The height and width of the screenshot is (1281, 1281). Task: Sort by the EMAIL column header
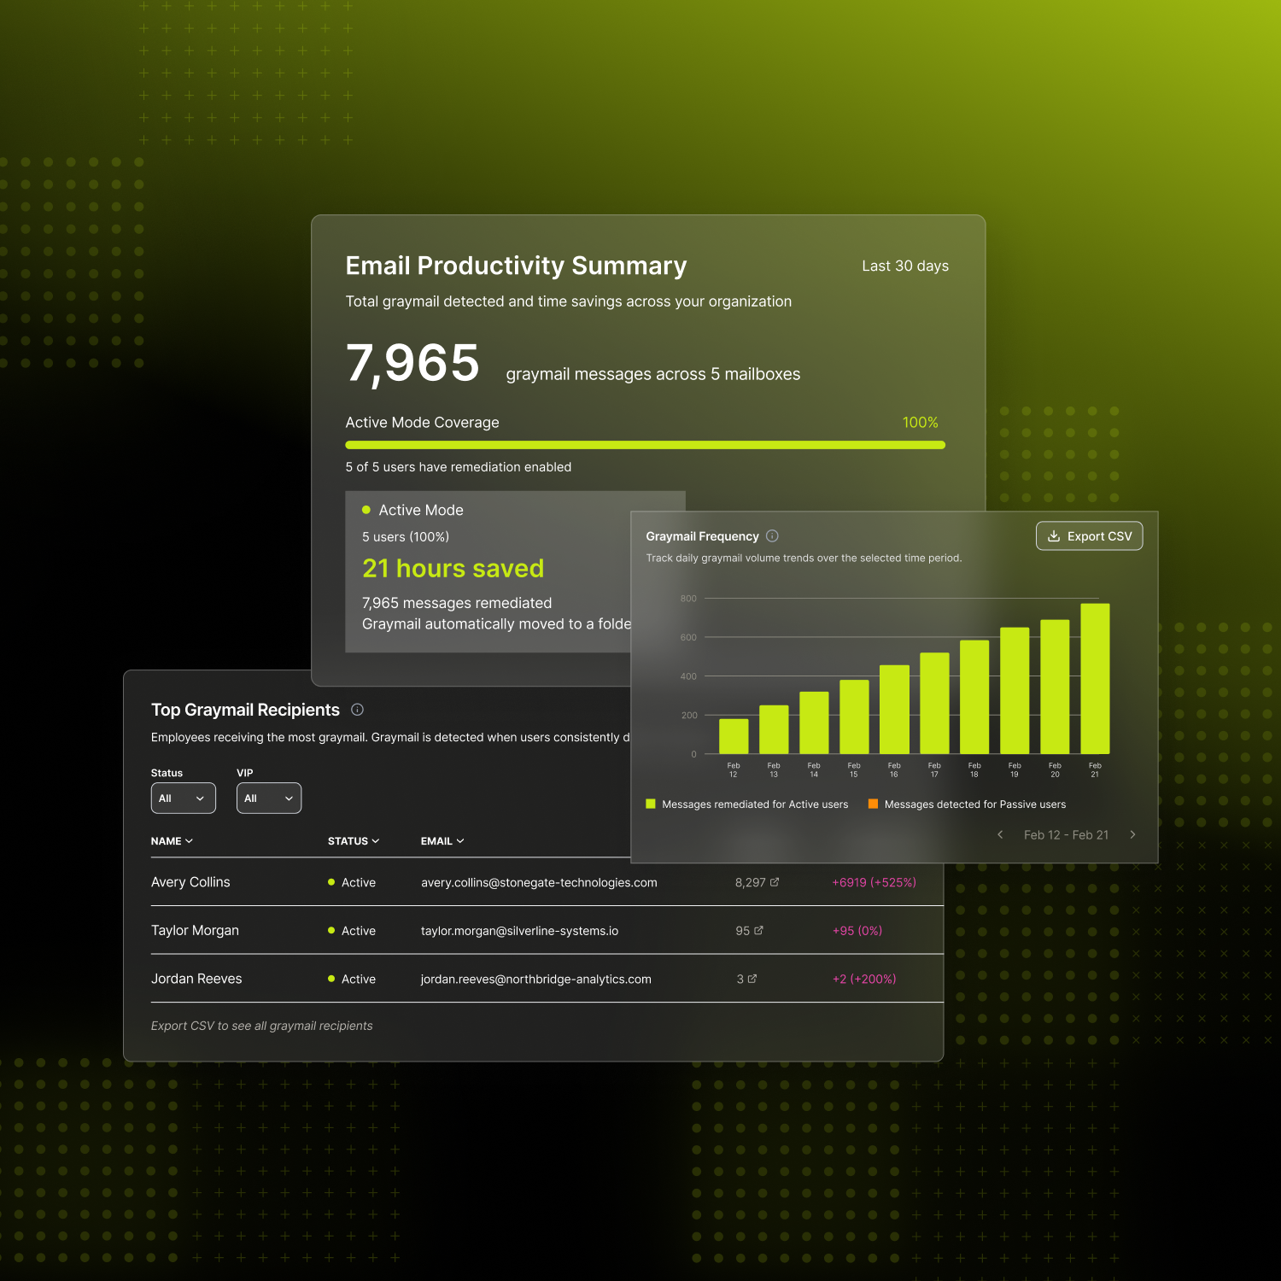coord(442,841)
